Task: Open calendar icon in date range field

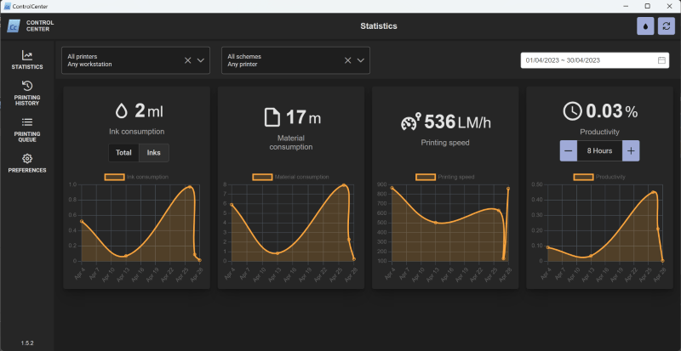Action: (661, 60)
